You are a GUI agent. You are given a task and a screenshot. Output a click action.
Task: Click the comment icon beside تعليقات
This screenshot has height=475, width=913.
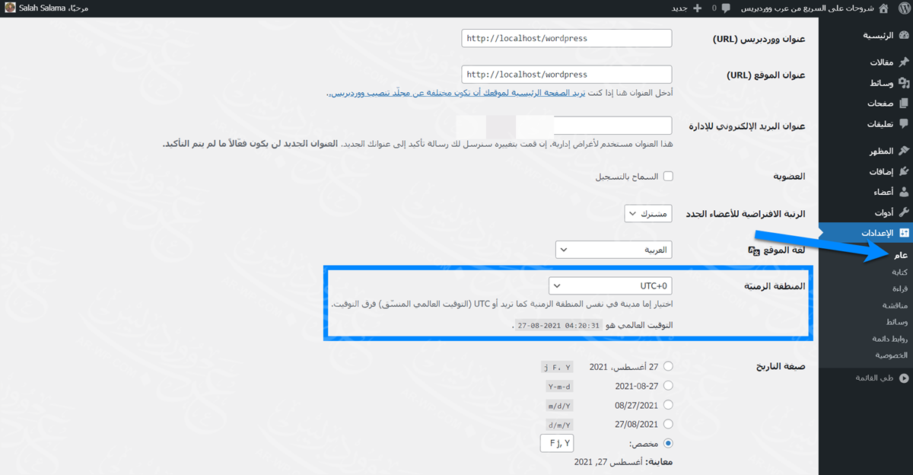coord(904,124)
